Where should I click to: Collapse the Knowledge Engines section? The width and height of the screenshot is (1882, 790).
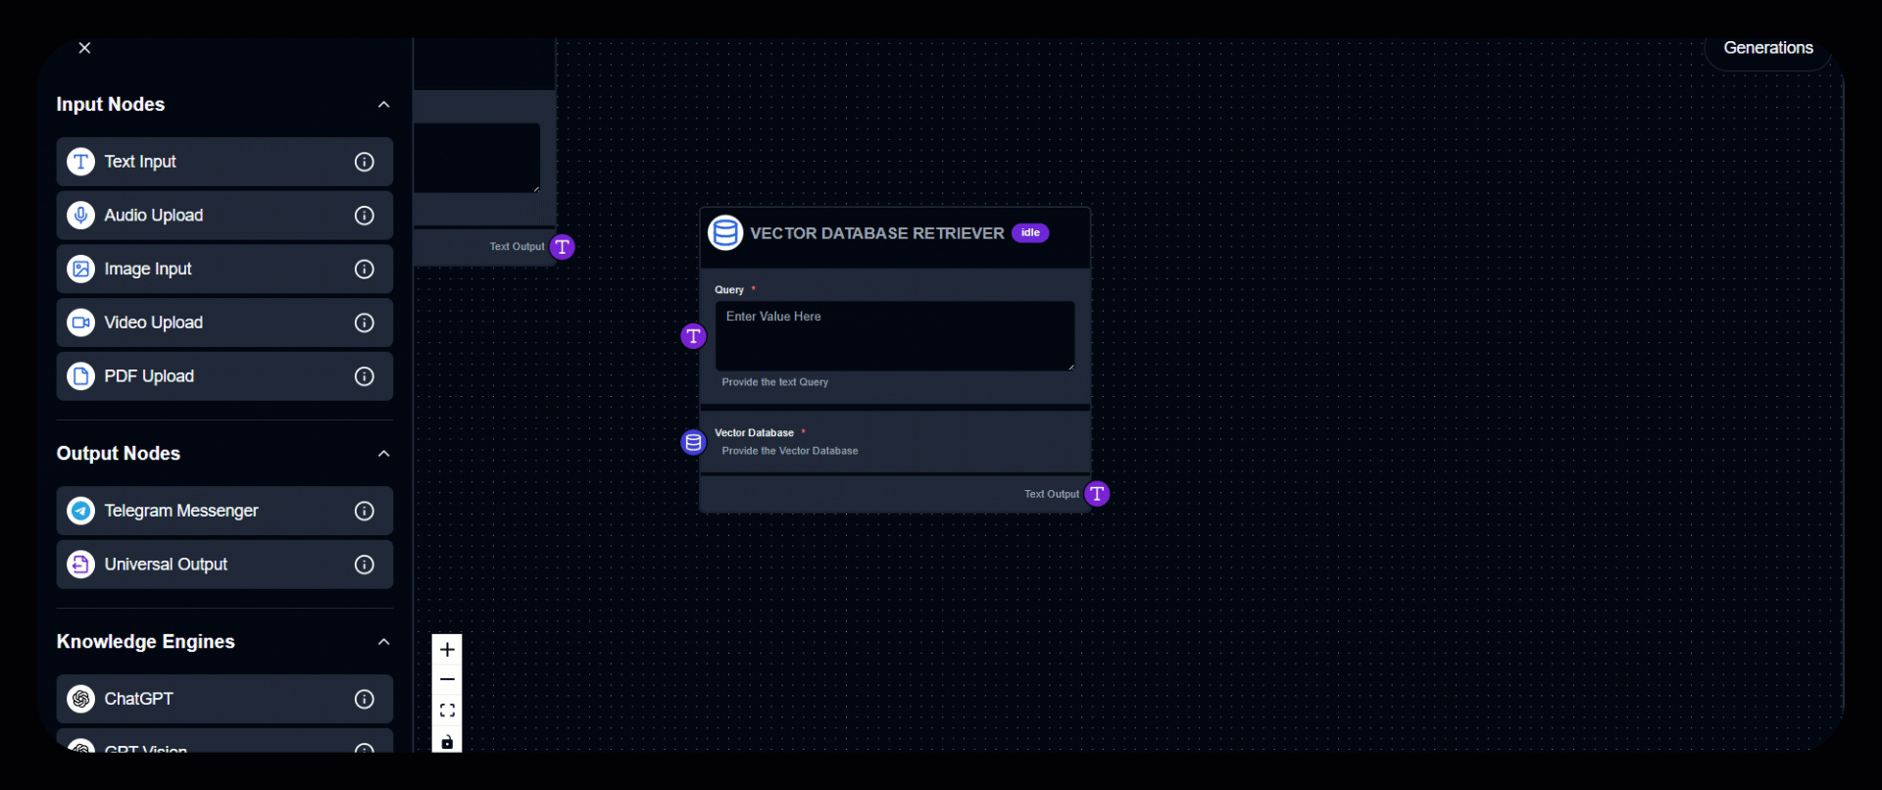point(383,642)
